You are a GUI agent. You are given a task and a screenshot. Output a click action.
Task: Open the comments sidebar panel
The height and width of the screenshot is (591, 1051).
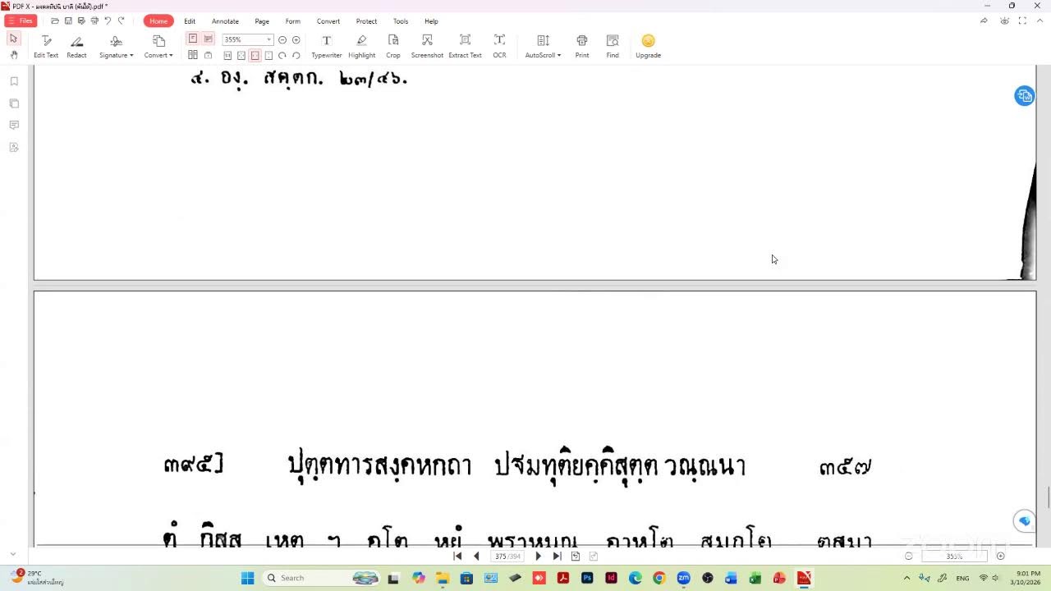(x=14, y=125)
